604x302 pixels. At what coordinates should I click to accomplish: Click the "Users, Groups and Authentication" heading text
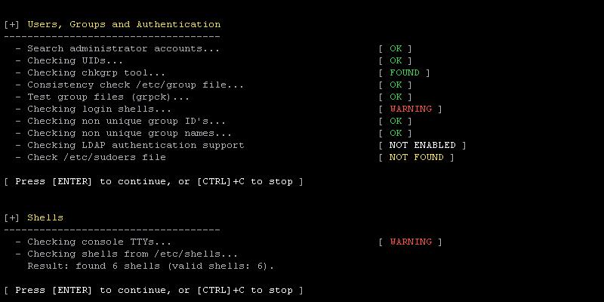124,24
